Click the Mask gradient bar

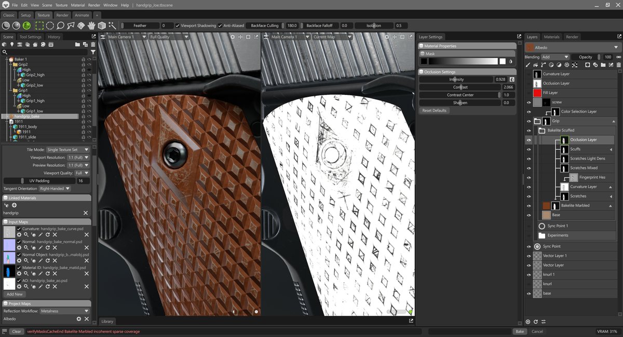coord(463,61)
